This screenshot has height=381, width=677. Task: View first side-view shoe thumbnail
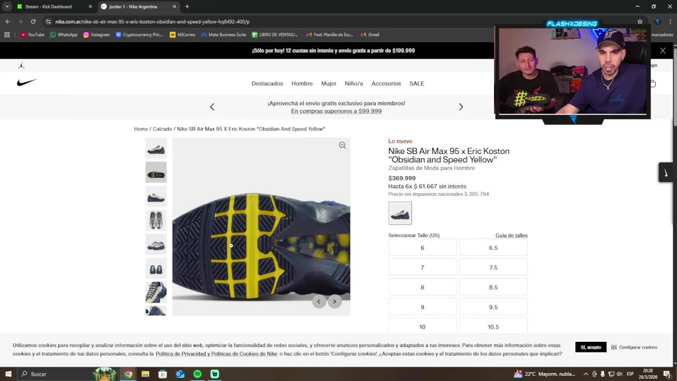click(x=156, y=148)
